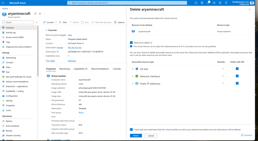The height and width of the screenshot is (141, 258).
Task: Click the Subscription (move) link
Action: [x=60, y=48]
